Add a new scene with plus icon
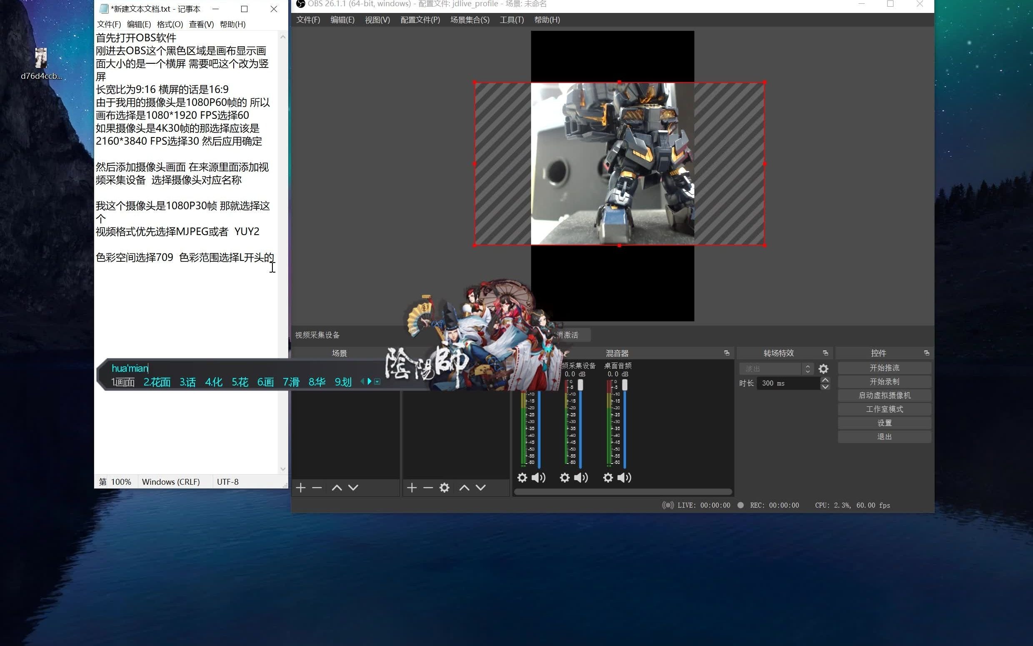Image resolution: width=1033 pixels, height=646 pixels. 300,488
